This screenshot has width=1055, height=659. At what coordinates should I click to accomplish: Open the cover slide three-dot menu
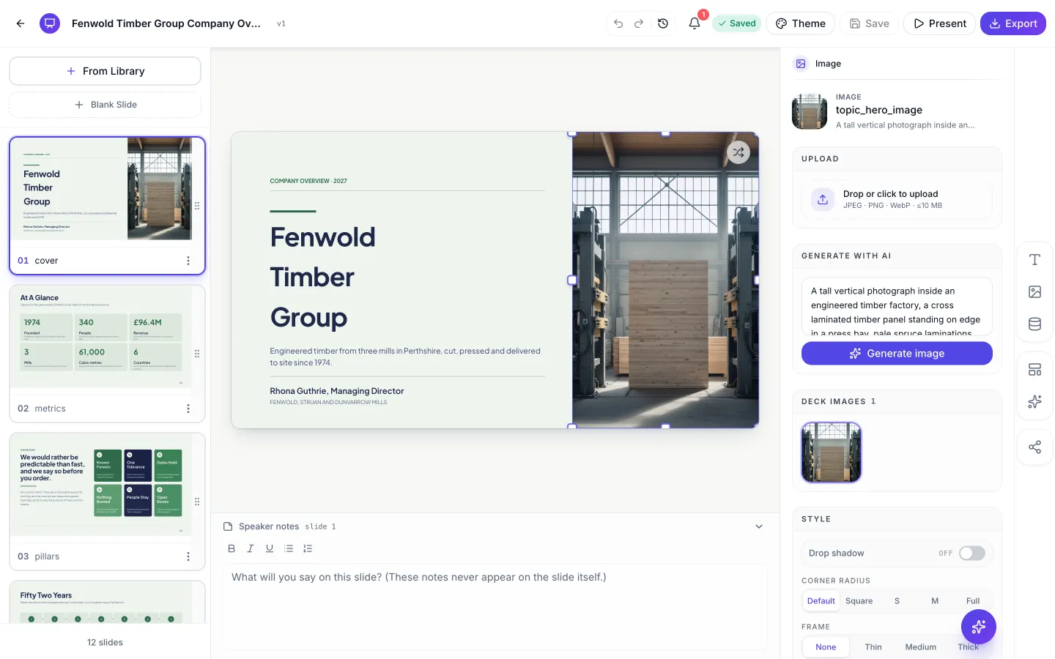click(x=188, y=261)
